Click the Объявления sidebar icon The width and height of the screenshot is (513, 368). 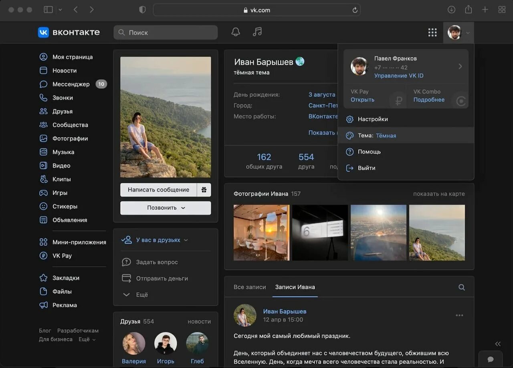pos(43,220)
